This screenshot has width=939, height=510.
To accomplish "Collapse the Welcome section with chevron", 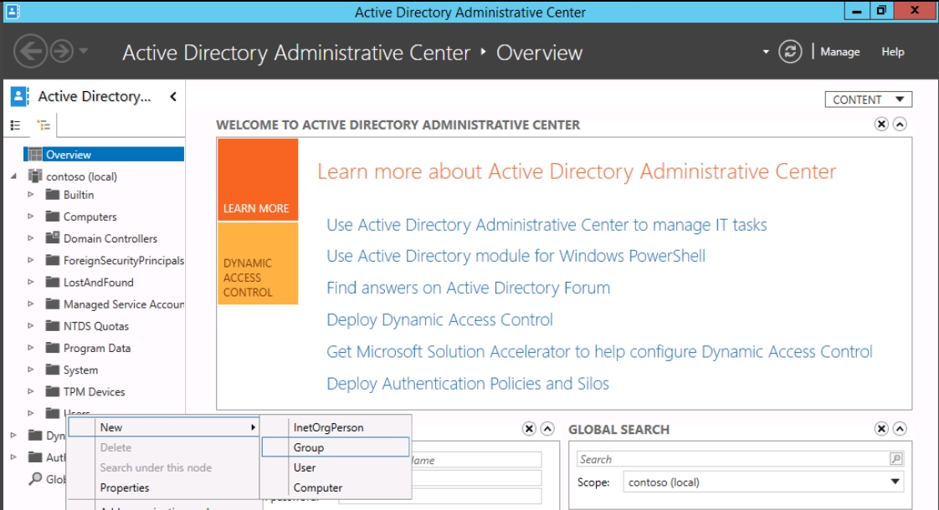I will tap(900, 124).
